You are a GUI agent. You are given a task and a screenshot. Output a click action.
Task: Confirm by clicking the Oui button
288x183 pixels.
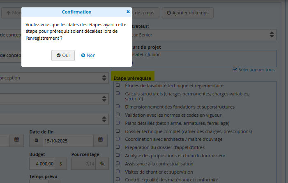click(63, 55)
